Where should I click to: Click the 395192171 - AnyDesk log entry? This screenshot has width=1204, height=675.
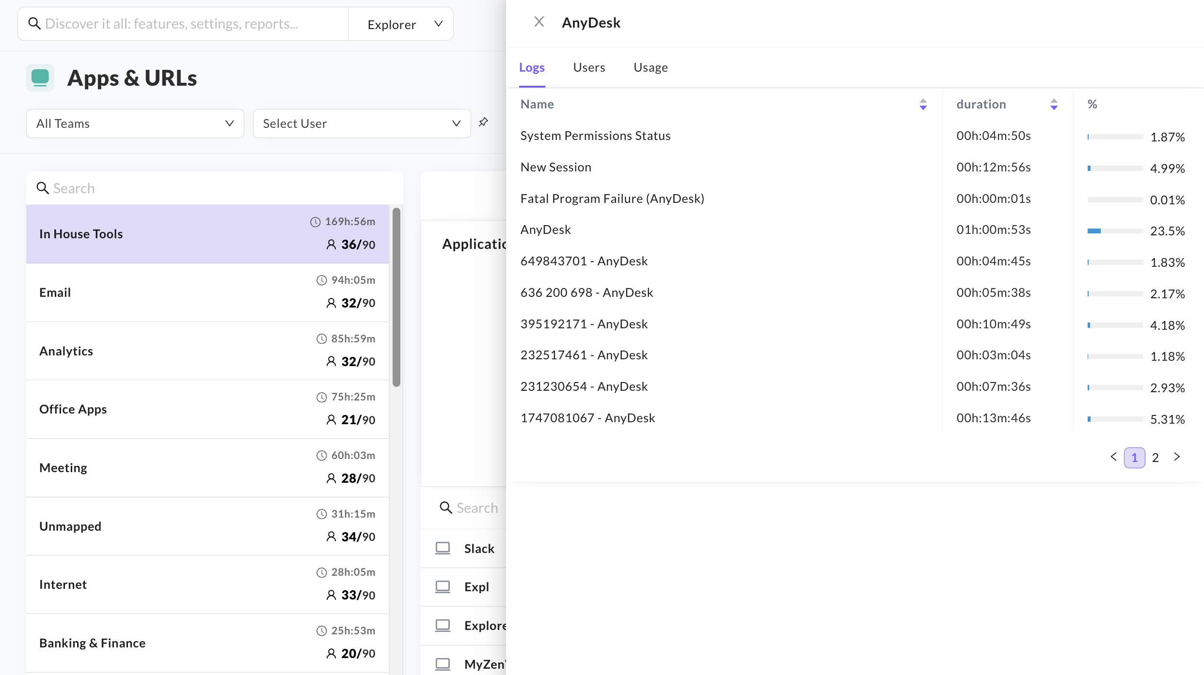click(584, 324)
